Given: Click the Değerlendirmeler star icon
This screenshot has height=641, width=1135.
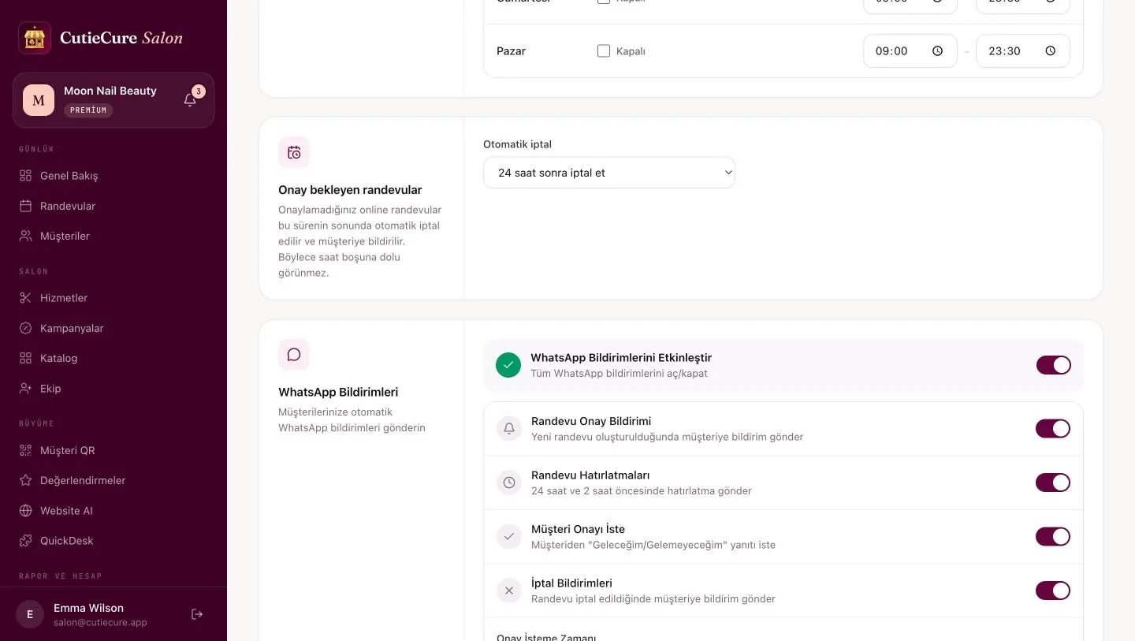Looking at the screenshot, I should click(x=25, y=480).
